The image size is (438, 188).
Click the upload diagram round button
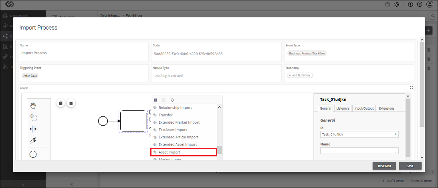61,103
